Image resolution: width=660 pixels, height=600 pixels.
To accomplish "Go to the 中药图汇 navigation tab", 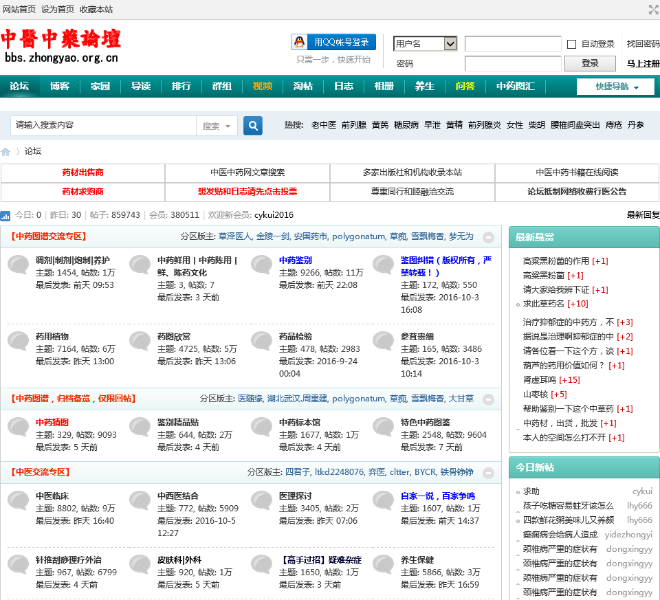I will point(516,87).
